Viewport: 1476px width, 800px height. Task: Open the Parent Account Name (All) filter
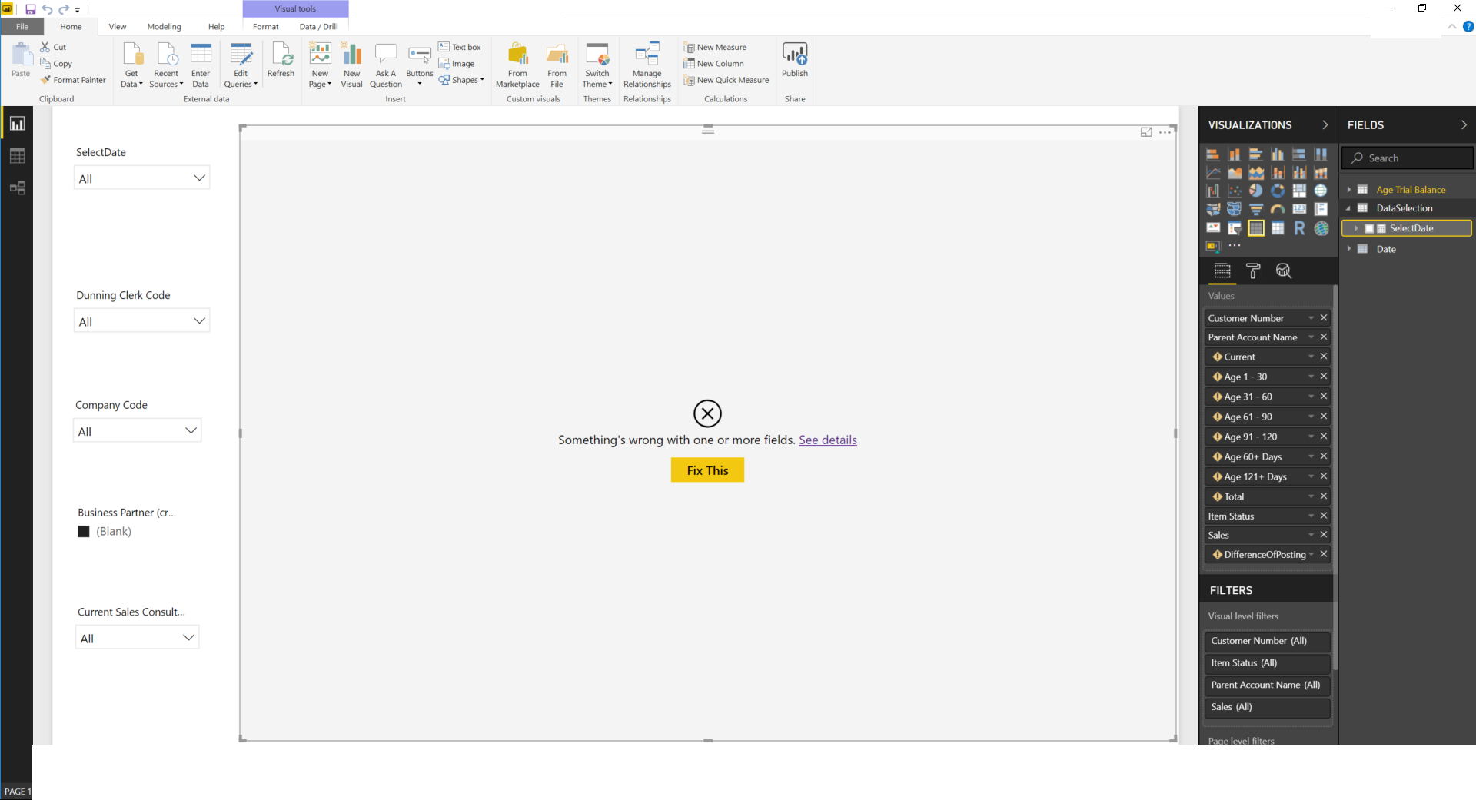(x=1266, y=685)
